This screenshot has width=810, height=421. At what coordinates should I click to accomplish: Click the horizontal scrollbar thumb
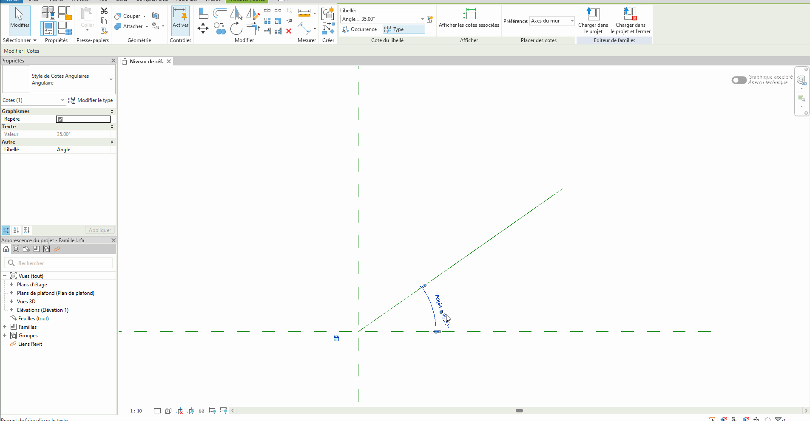pos(519,411)
